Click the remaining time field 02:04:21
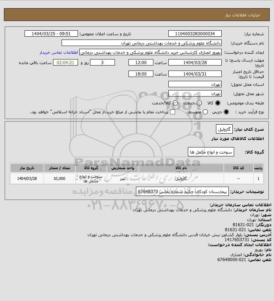 pos(65,62)
